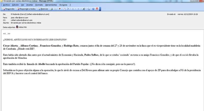Click the blue help icon
The width and height of the screenshot is (204, 111).
[x=93, y=9]
